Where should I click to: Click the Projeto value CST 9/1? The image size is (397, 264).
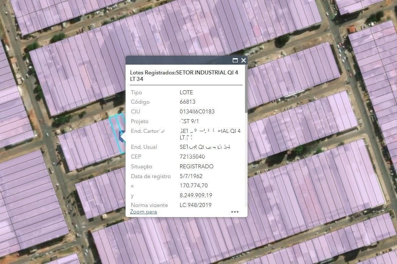tap(189, 121)
